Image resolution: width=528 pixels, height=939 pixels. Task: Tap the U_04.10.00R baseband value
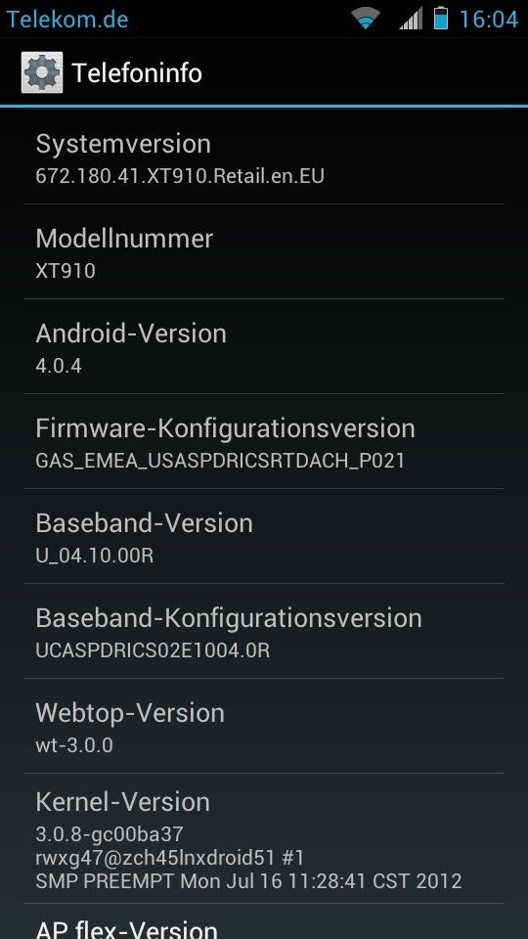click(95, 556)
